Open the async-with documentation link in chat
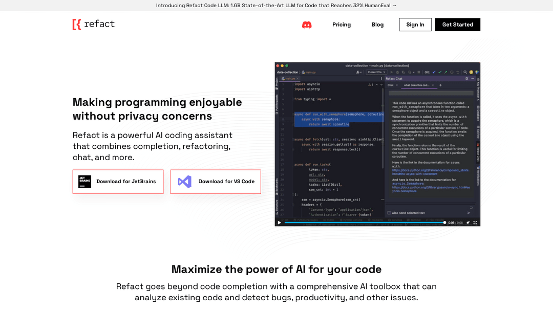The image size is (553, 311). pyautogui.click(x=430, y=172)
